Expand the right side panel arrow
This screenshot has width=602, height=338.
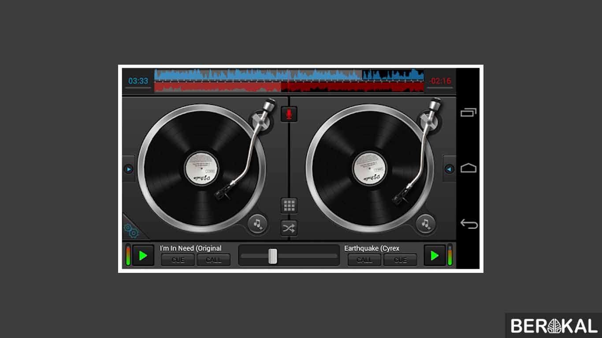(x=449, y=169)
